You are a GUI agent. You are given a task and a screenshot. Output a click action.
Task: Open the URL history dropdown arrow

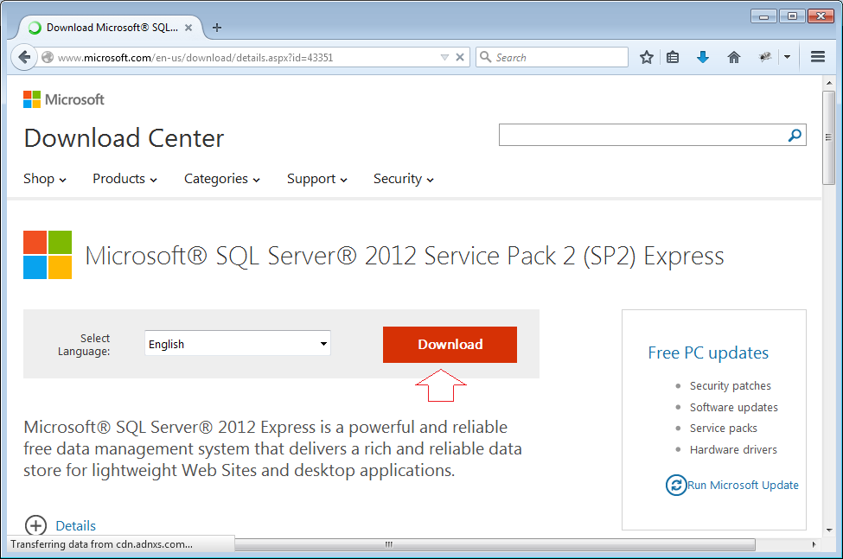pos(444,58)
